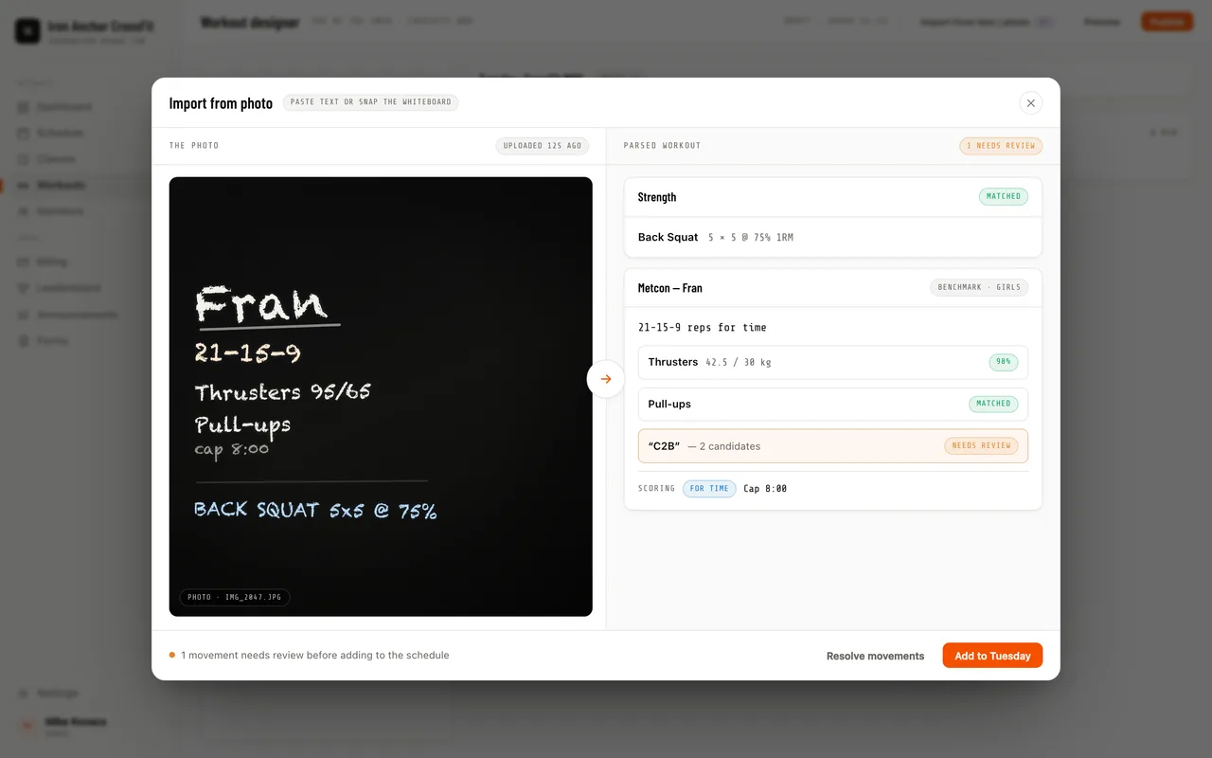
Task: Click the Metcon — Fran heading
Action: pyautogui.click(x=670, y=288)
